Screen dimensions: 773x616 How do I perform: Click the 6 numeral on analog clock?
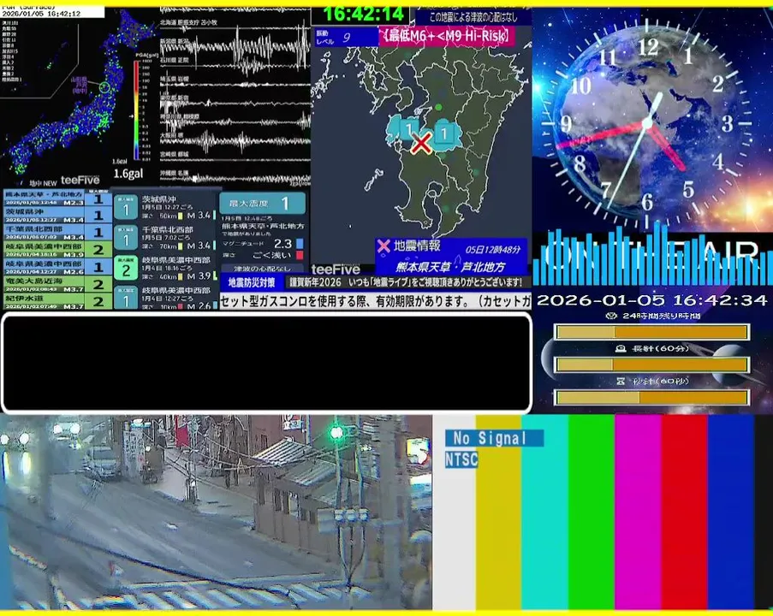click(x=647, y=202)
